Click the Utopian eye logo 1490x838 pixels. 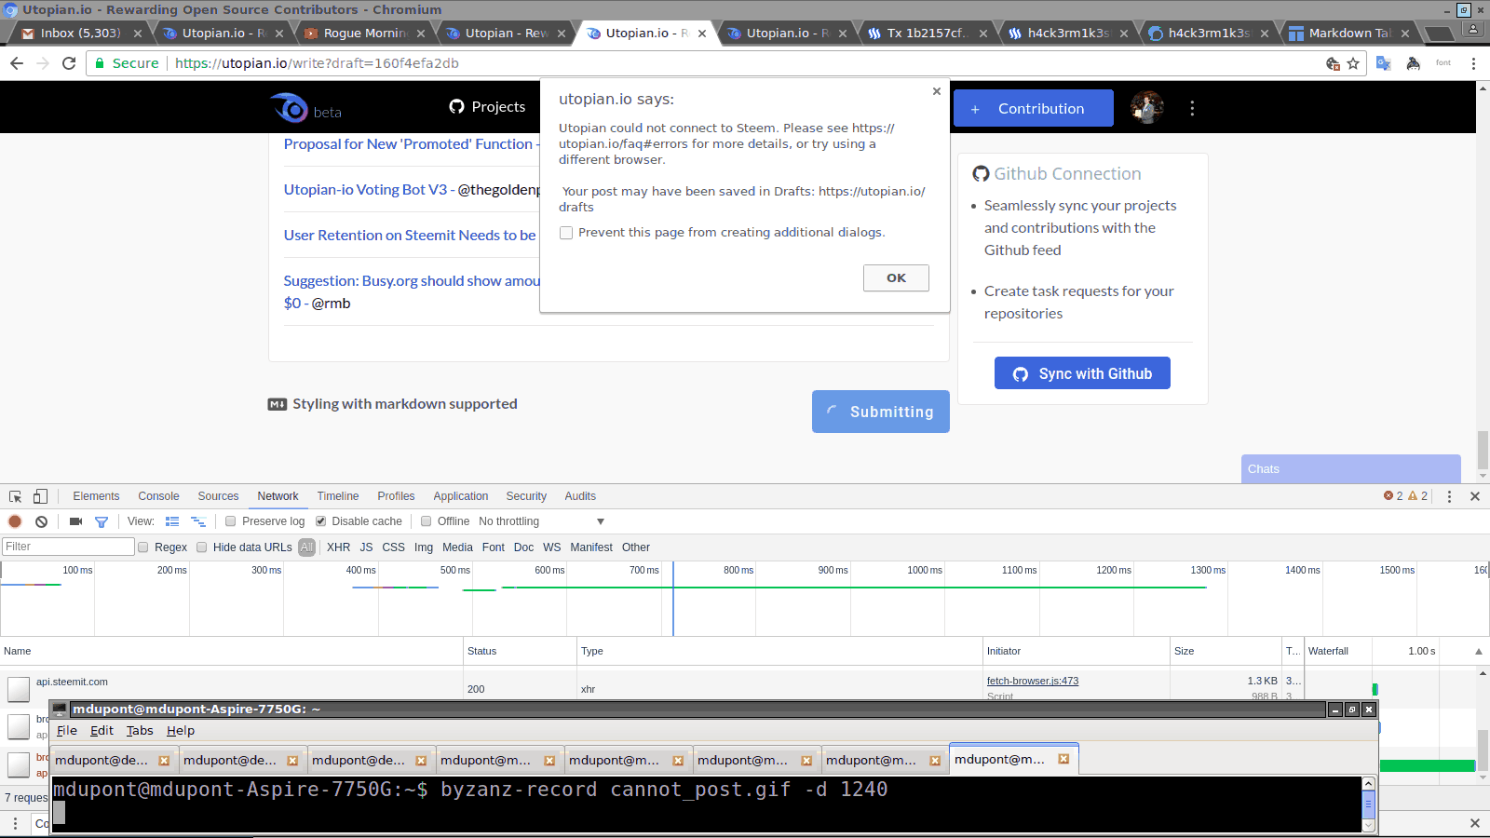tap(291, 108)
